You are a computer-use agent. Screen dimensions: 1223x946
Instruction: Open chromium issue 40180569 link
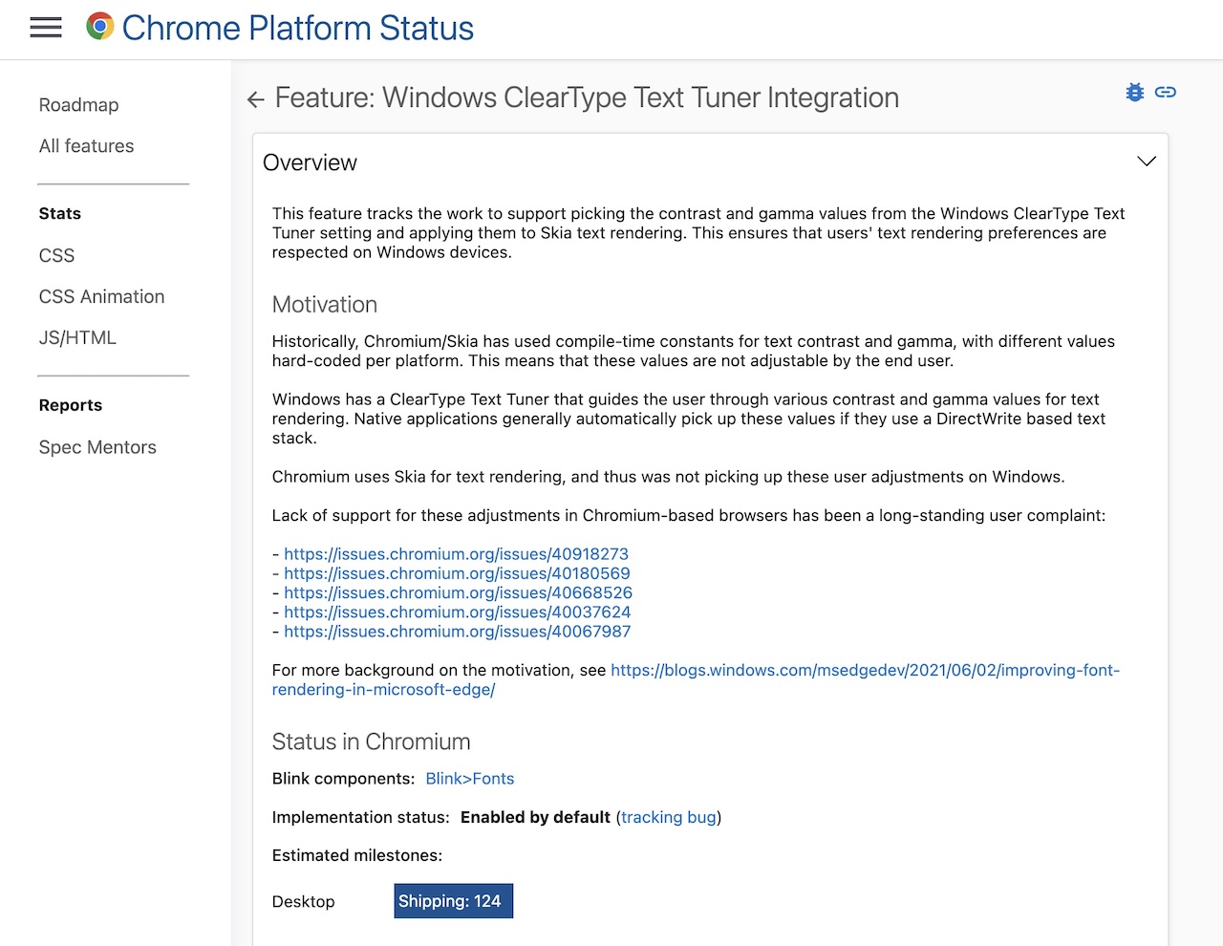pos(457,573)
